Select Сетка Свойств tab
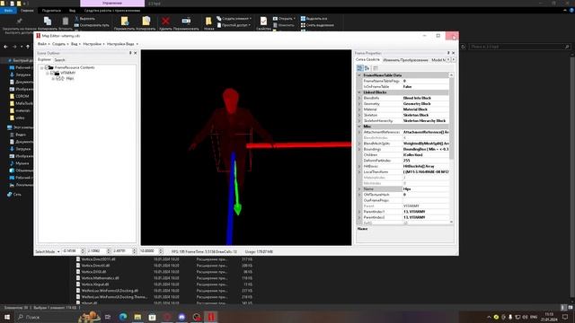Viewport: 575px width, 323px height. [x=367, y=60]
